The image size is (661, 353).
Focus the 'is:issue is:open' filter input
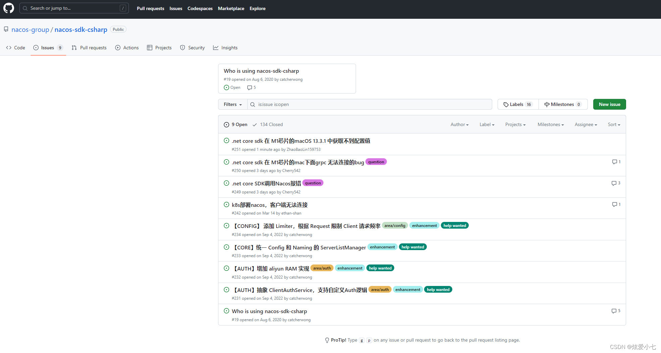point(370,105)
